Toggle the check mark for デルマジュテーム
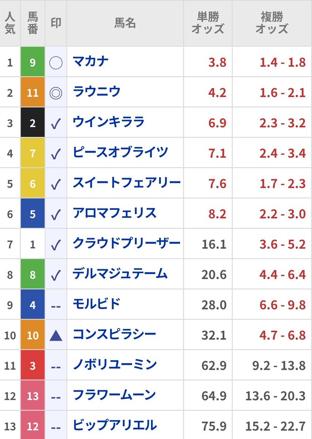The image size is (312, 439). tap(56, 276)
